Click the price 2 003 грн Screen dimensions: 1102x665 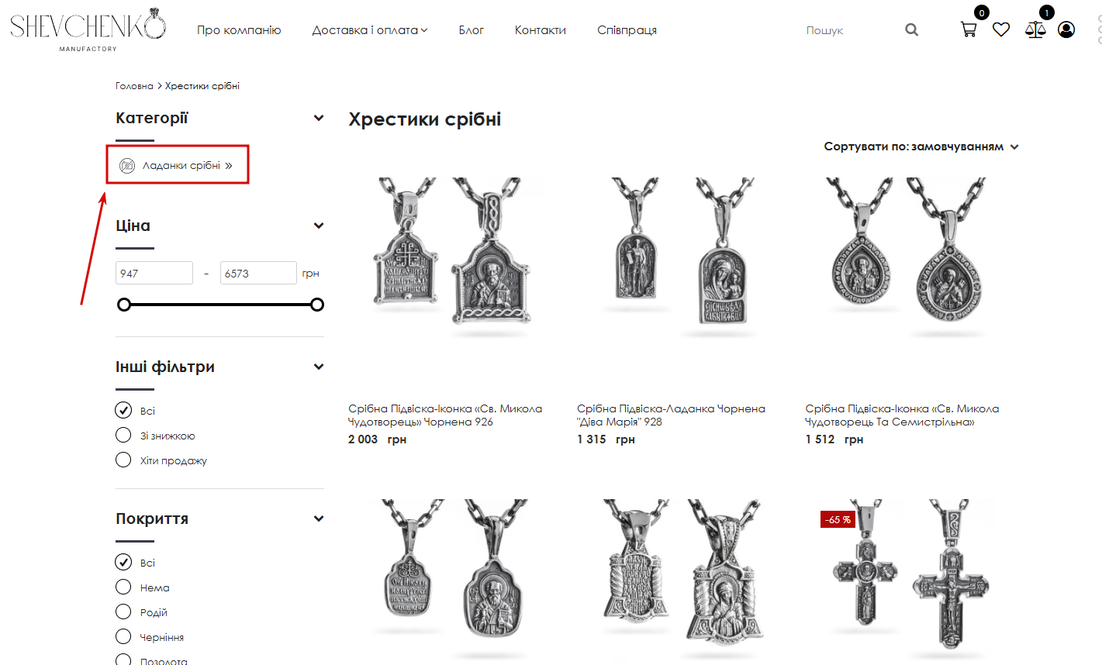point(377,439)
